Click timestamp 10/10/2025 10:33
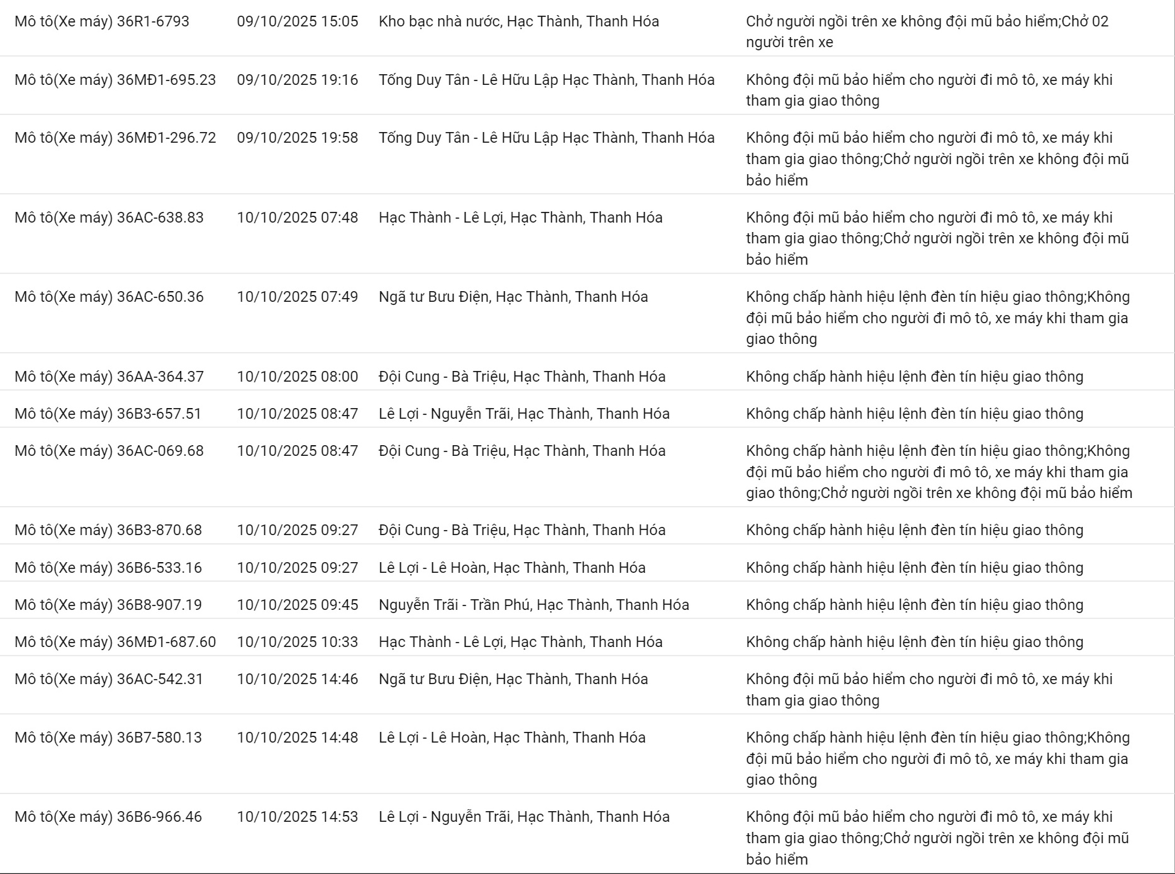This screenshot has width=1175, height=874. pyautogui.click(x=298, y=642)
